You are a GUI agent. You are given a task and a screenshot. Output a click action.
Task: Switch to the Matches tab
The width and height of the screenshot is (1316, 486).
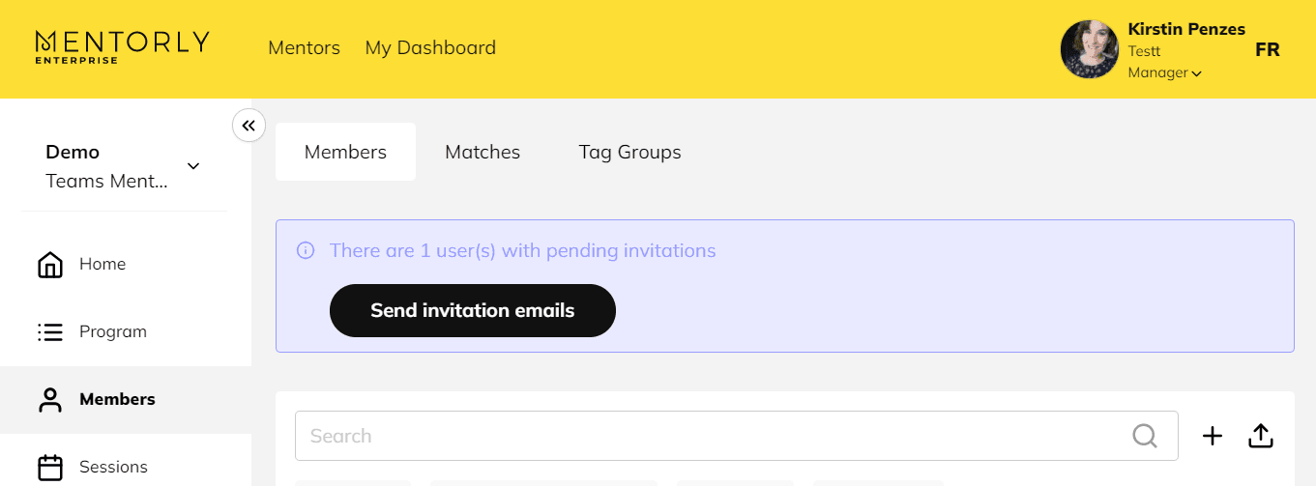(x=483, y=152)
